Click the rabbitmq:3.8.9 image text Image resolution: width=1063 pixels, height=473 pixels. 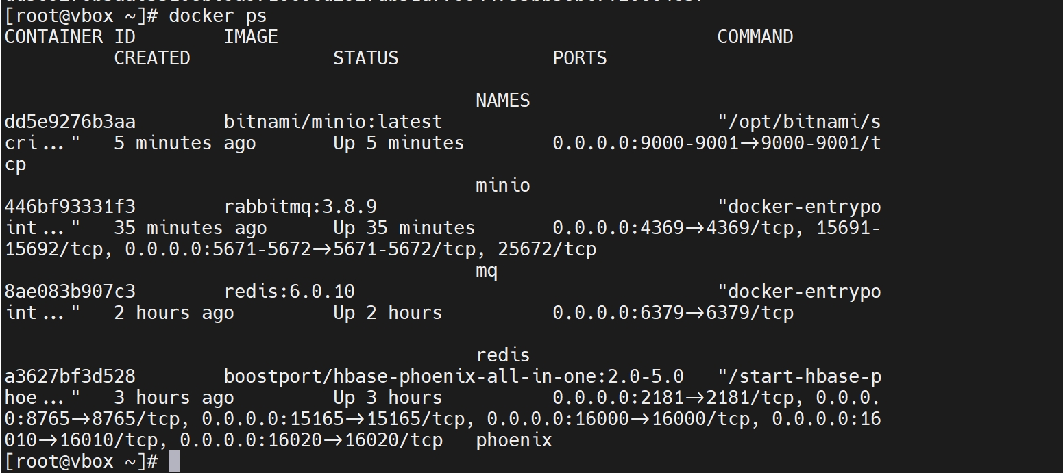[x=300, y=207]
